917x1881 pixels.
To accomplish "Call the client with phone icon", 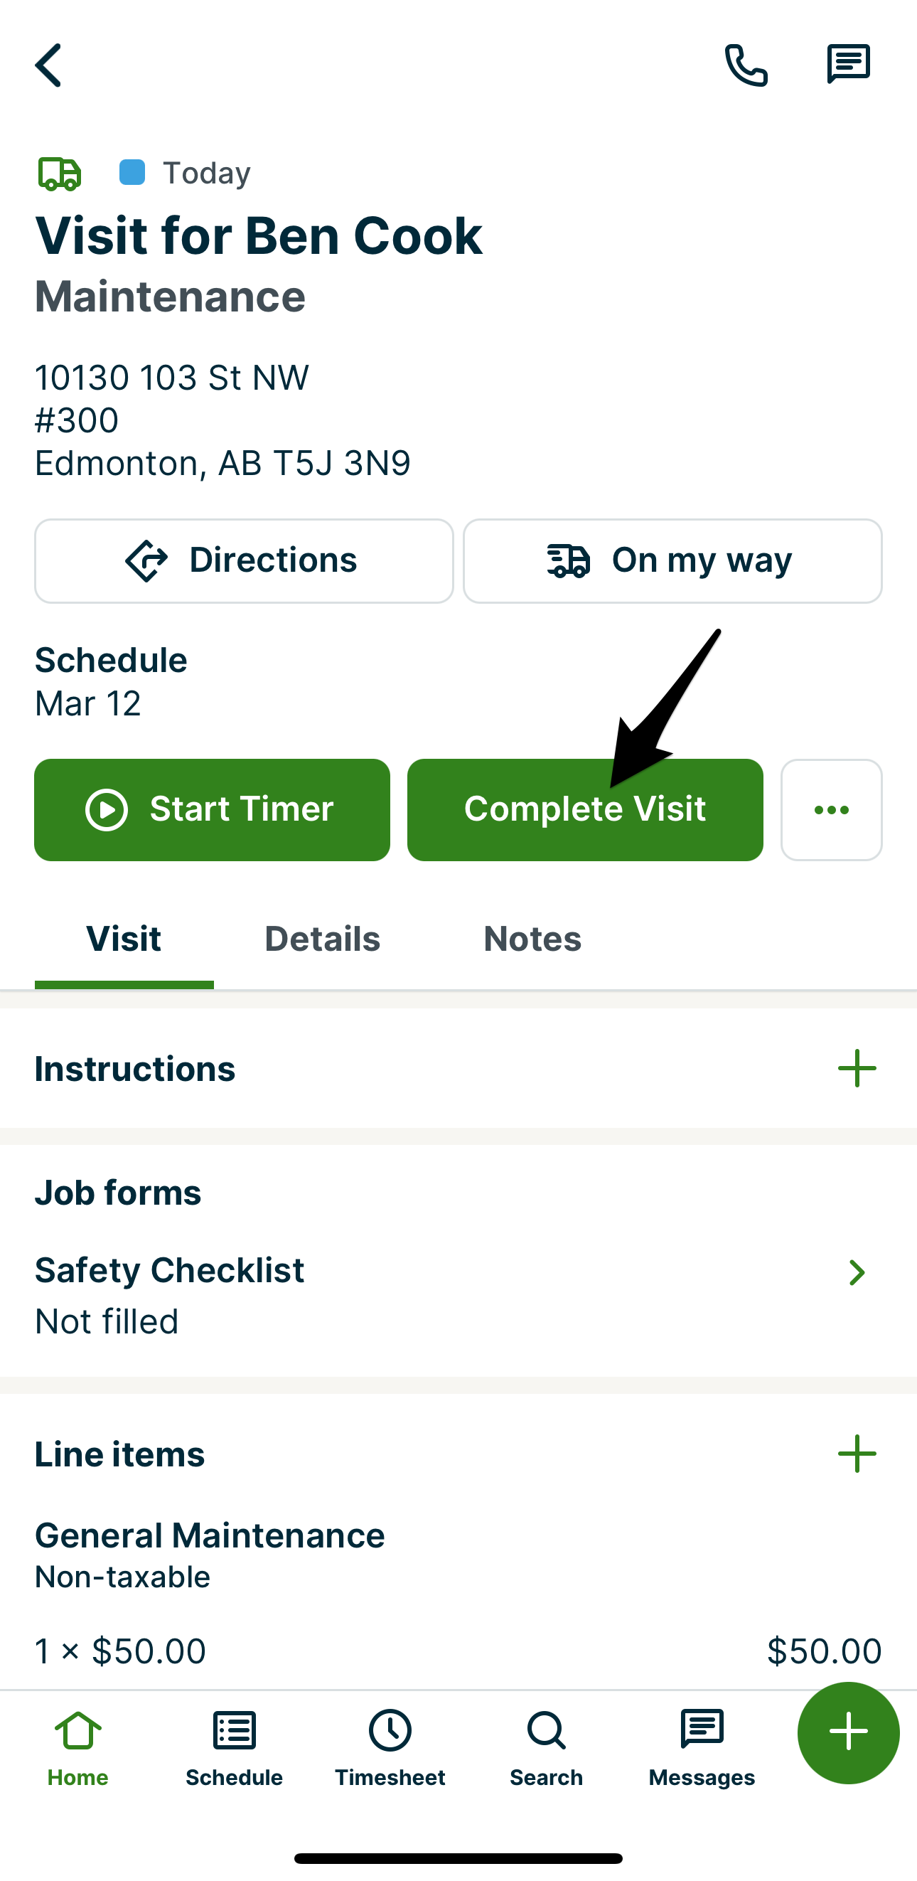I will [746, 65].
